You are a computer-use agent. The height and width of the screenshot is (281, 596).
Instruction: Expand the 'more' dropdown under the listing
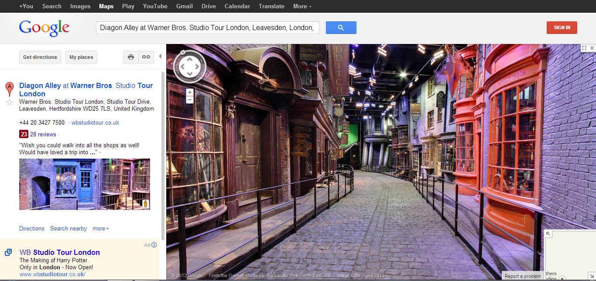tap(101, 229)
